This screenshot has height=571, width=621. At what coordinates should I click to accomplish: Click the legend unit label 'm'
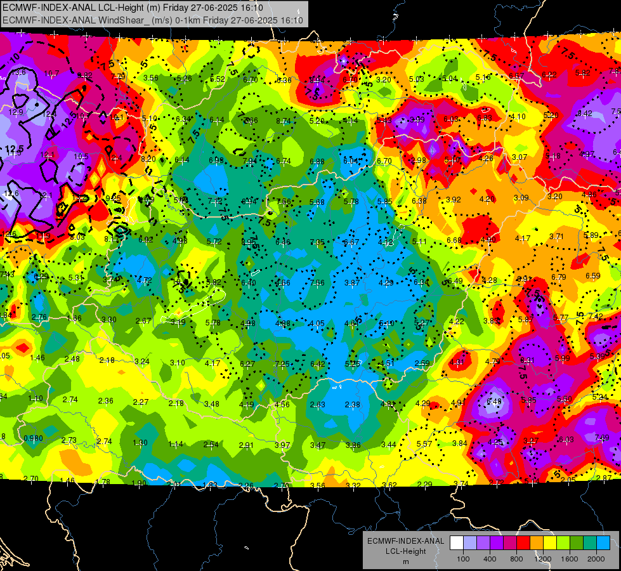406,562
